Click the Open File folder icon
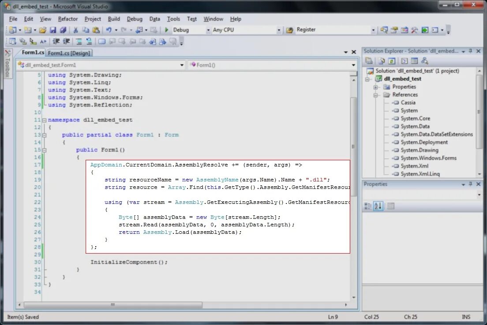Image resolution: width=487 pixels, height=325 pixels. point(42,30)
